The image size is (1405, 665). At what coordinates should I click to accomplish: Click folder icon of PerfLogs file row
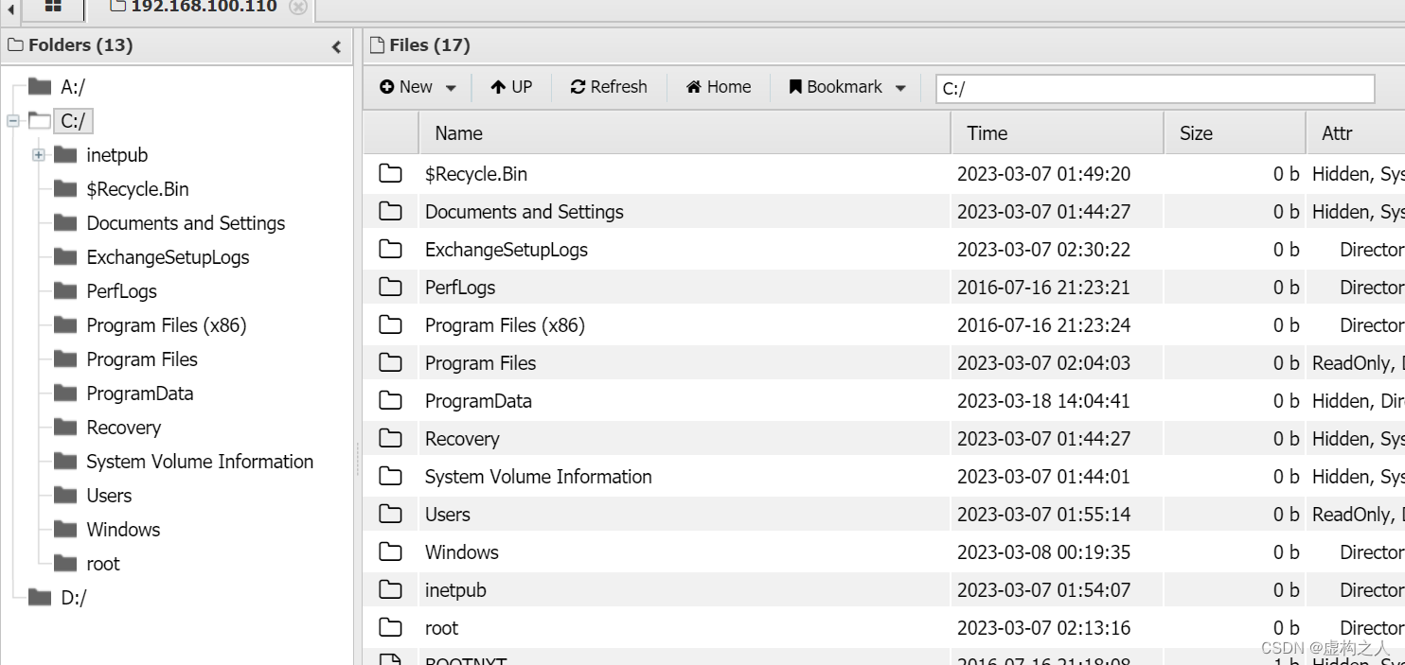pyautogui.click(x=390, y=287)
